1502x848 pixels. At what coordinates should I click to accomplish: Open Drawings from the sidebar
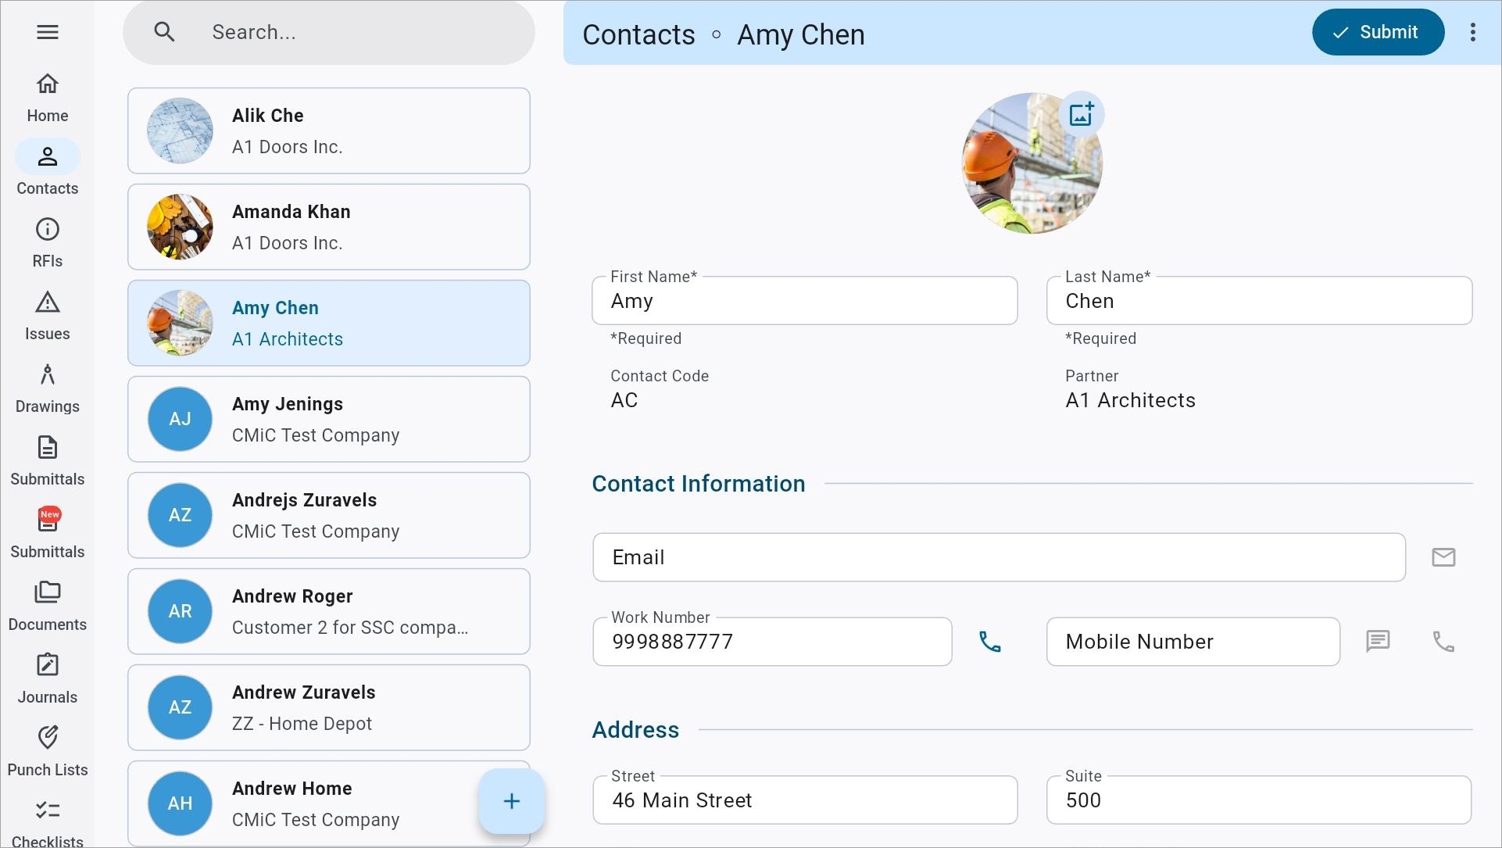pyautogui.click(x=48, y=388)
